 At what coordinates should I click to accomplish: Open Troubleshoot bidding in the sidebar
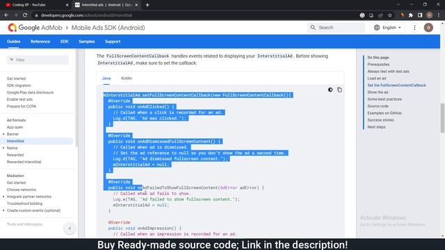(x=24, y=203)
